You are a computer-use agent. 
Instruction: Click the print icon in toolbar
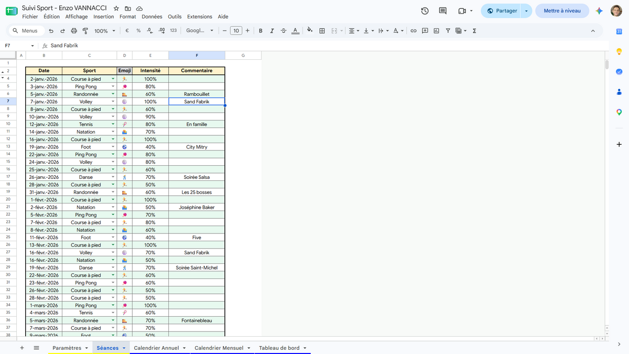click(x=73, y=31)
